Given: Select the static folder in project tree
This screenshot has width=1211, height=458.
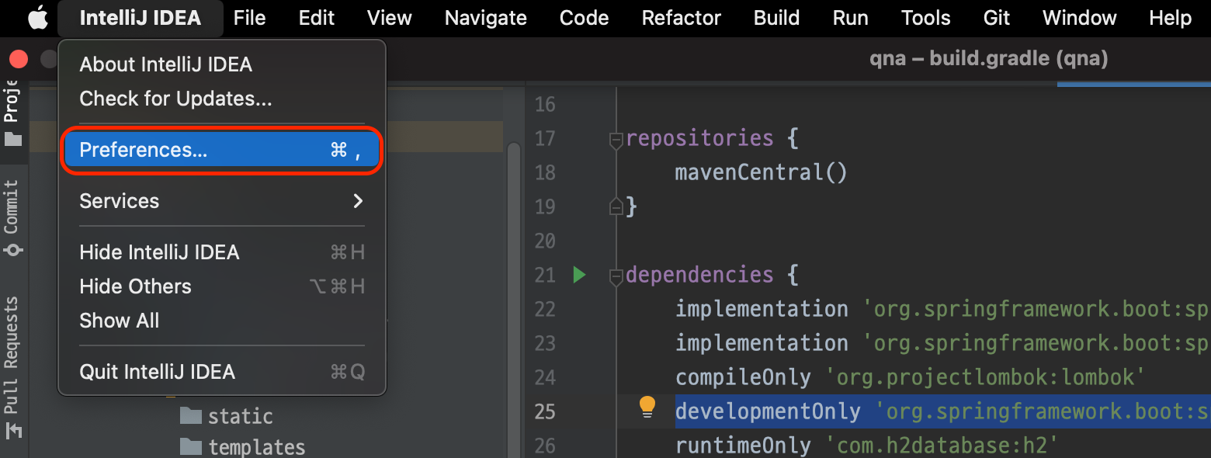Looking at the screenshot, I should pos(226,416).
